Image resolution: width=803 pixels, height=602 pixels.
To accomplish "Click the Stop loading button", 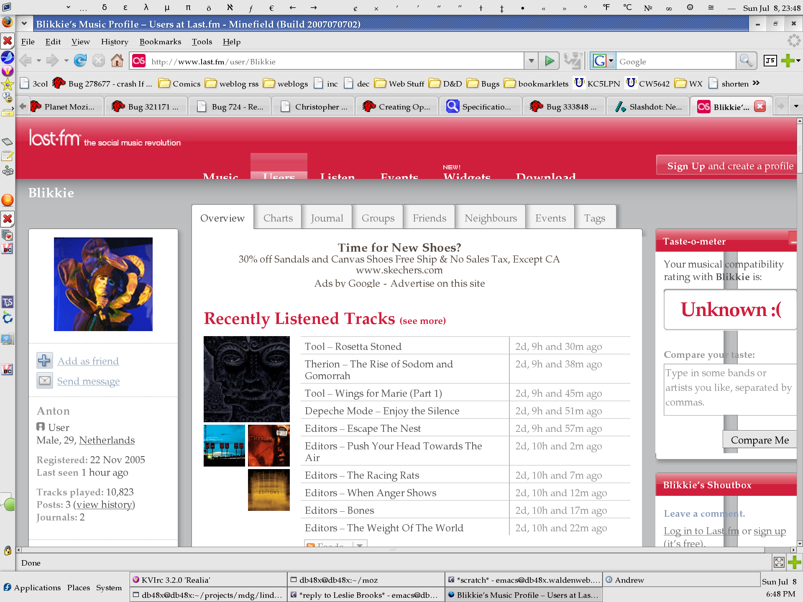I will pyautogui.click(x=99, y=61).
